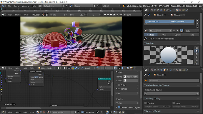Click the pivot point icon in viewport header

[x=64, y=68]
